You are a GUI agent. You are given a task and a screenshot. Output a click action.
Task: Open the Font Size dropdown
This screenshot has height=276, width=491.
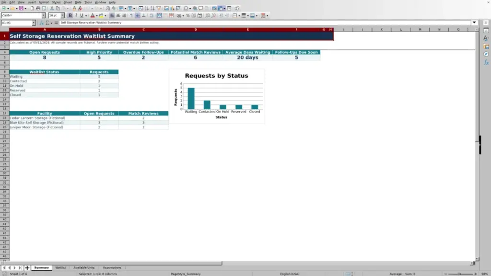point(62,15)
